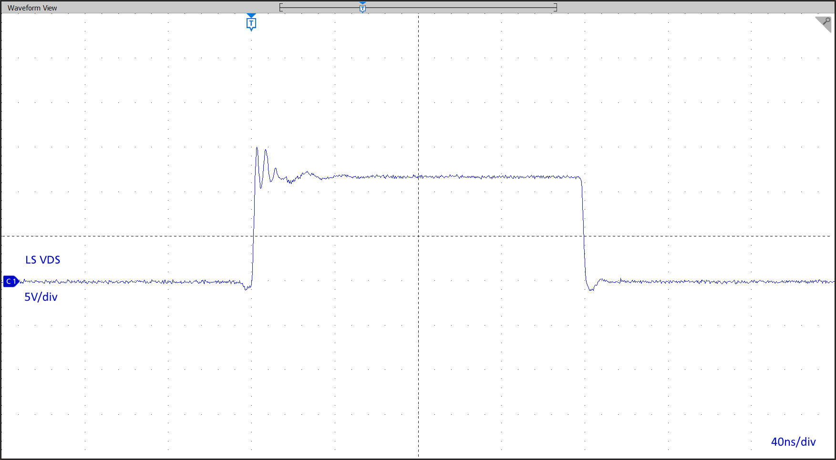The height and width of the screenshot is (460, 836).
Task: Select the C1 channel badge
Action: pyautogui.click(x=10, y=281)
